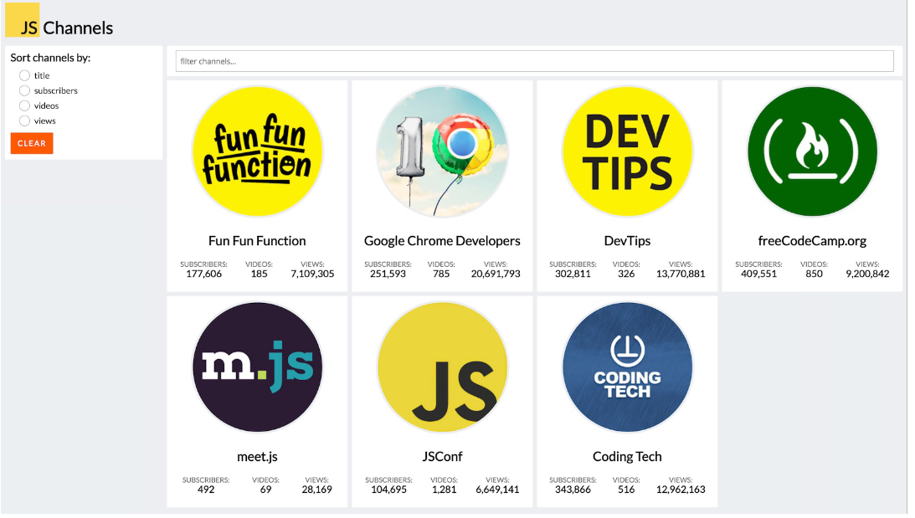Click Coding Tech video count 516
Image resolution: width=915 pixels, height=518 pixels.
click(626, 490)
